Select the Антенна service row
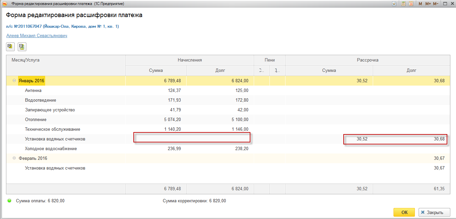456x219 pixels. [x=33, y=90]
